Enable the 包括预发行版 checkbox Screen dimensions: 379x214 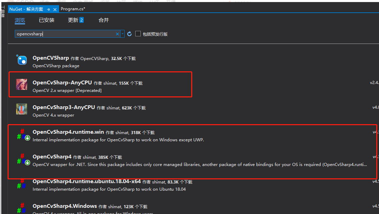point(138,34)
